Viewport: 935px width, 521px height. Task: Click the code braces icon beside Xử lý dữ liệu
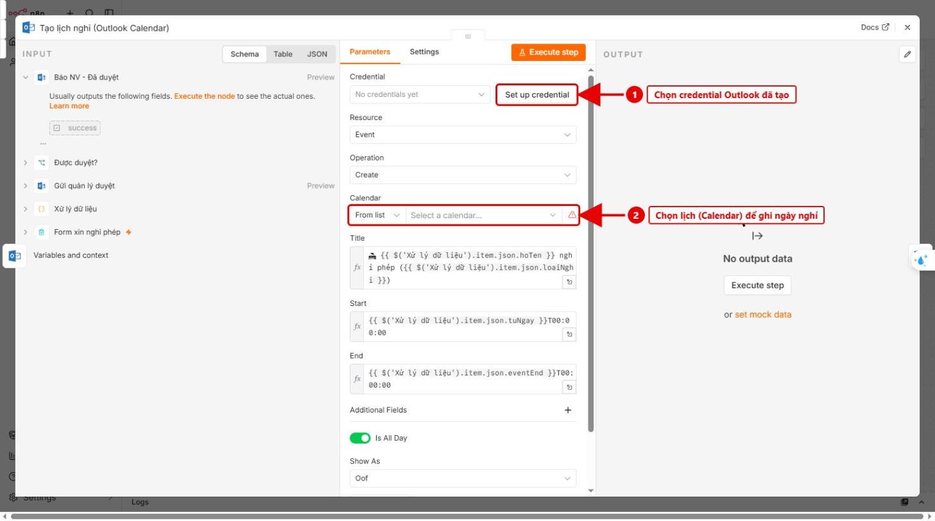[42, 209]
